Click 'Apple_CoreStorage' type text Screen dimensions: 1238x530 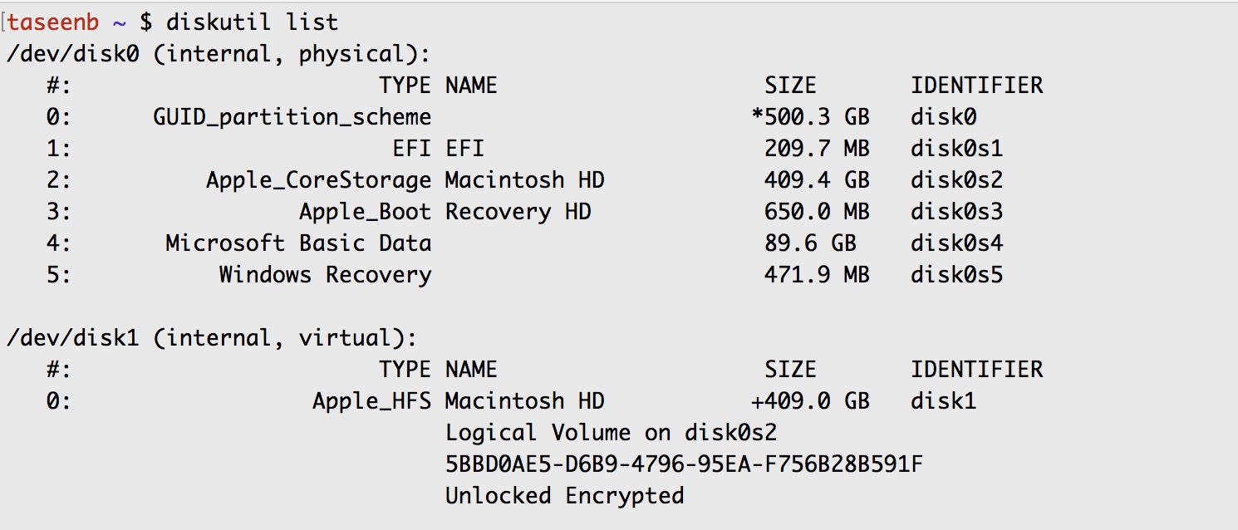(318, 180)
